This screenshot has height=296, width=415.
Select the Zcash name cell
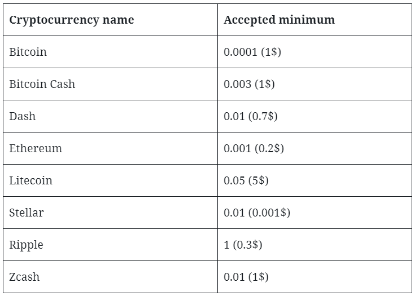pos(110,277)
